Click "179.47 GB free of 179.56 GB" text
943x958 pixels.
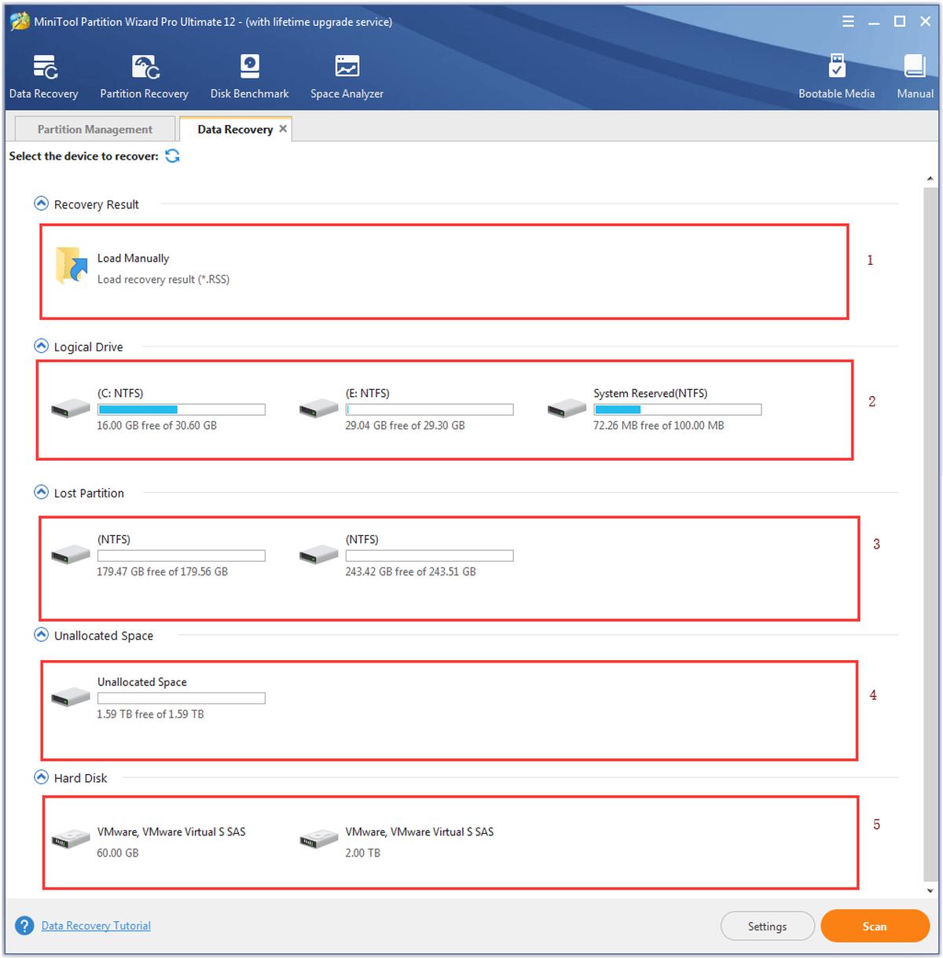(x=162, y=571)
